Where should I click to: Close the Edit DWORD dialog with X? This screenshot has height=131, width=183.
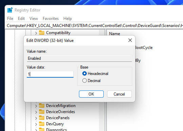(130, 40)
